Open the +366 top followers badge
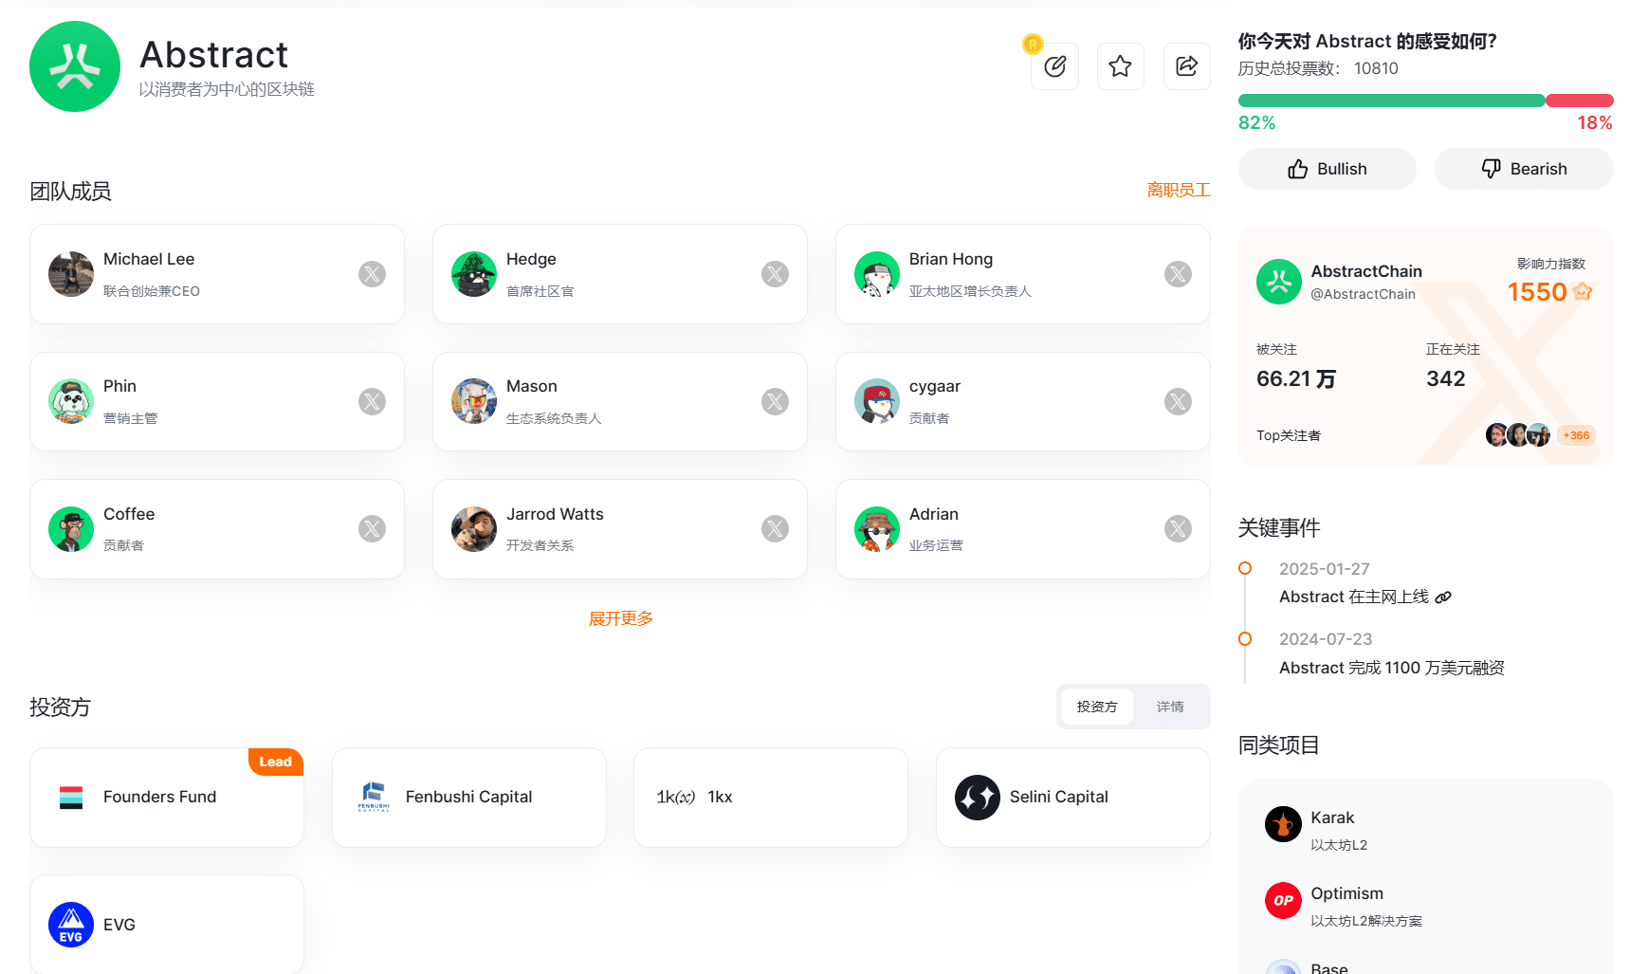Viewport: 1648px width, 974px height. click(1576, 435)
